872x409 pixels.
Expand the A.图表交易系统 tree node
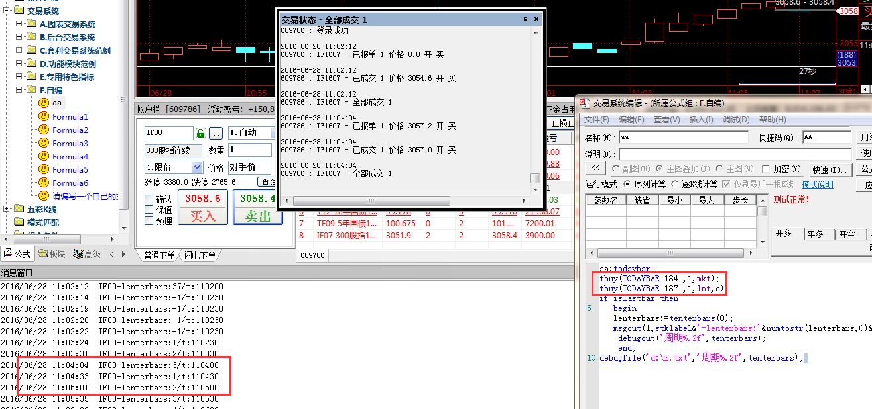pyautogui.click(x=19, y=24)
